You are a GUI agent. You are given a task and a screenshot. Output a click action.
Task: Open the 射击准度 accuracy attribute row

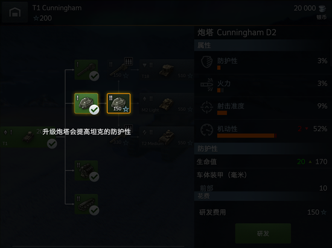tap(262, 108)
